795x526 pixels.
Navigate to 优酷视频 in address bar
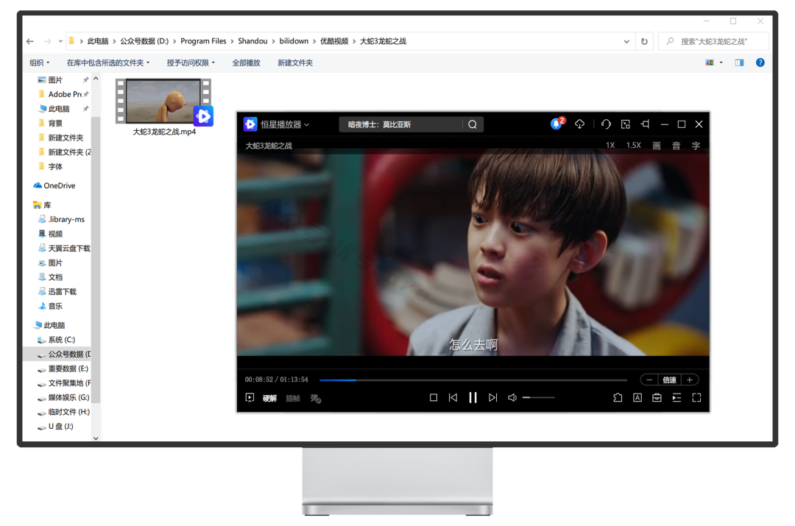(x=334, y=41)
